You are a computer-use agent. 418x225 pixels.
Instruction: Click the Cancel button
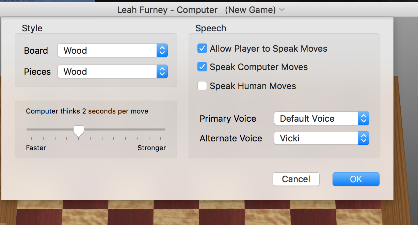pyautogui.click(x=296, y=179)
